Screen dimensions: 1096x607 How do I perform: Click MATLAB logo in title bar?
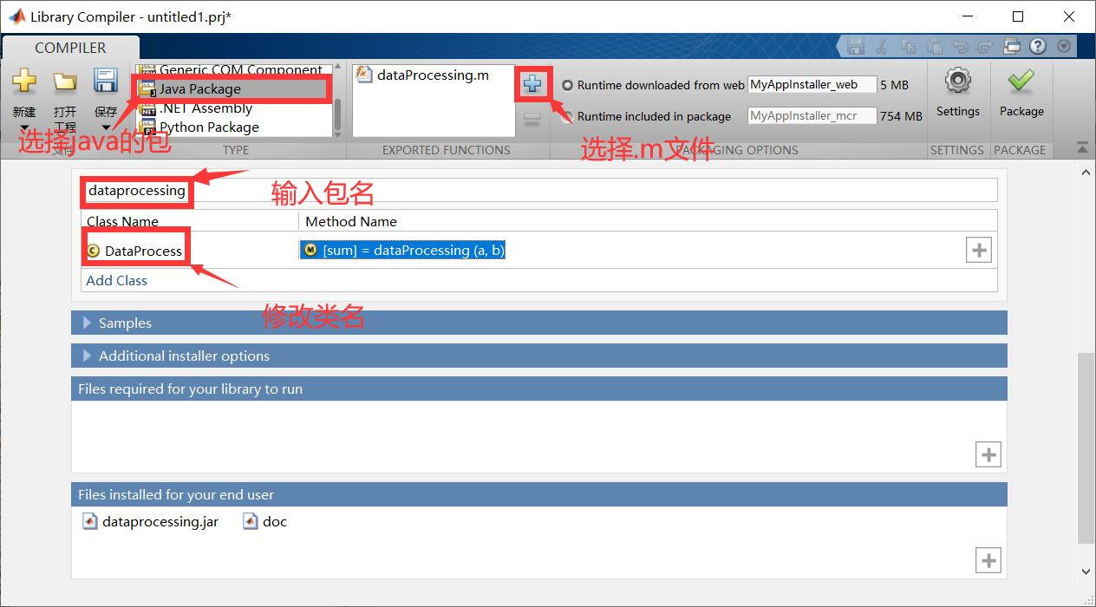(x=16, y=16)
